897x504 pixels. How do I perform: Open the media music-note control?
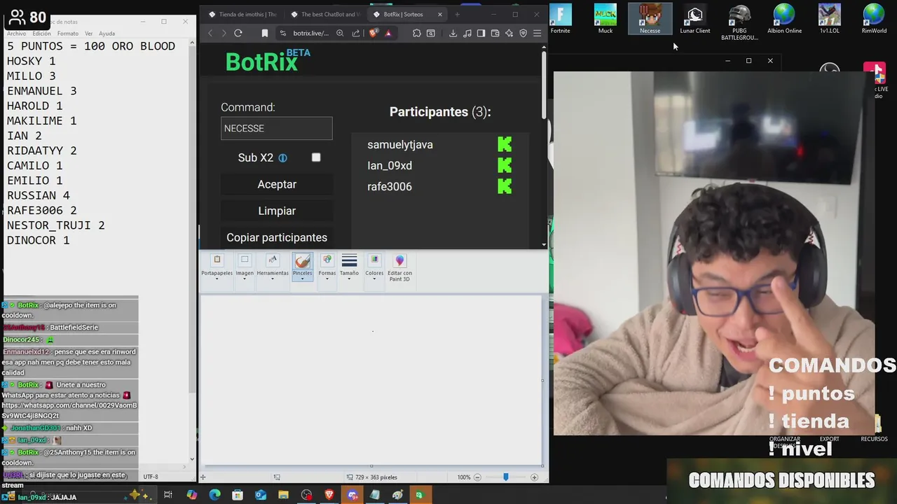point(467,33)
